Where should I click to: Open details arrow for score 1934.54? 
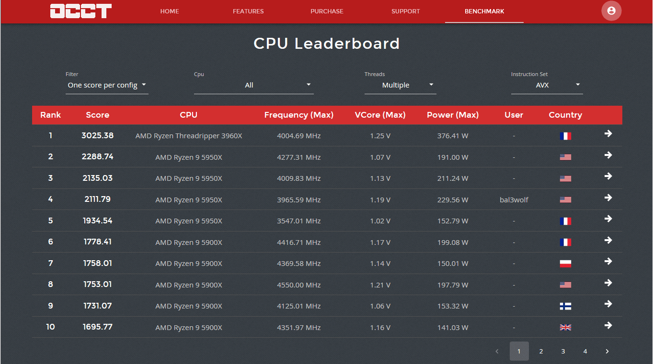608,219
